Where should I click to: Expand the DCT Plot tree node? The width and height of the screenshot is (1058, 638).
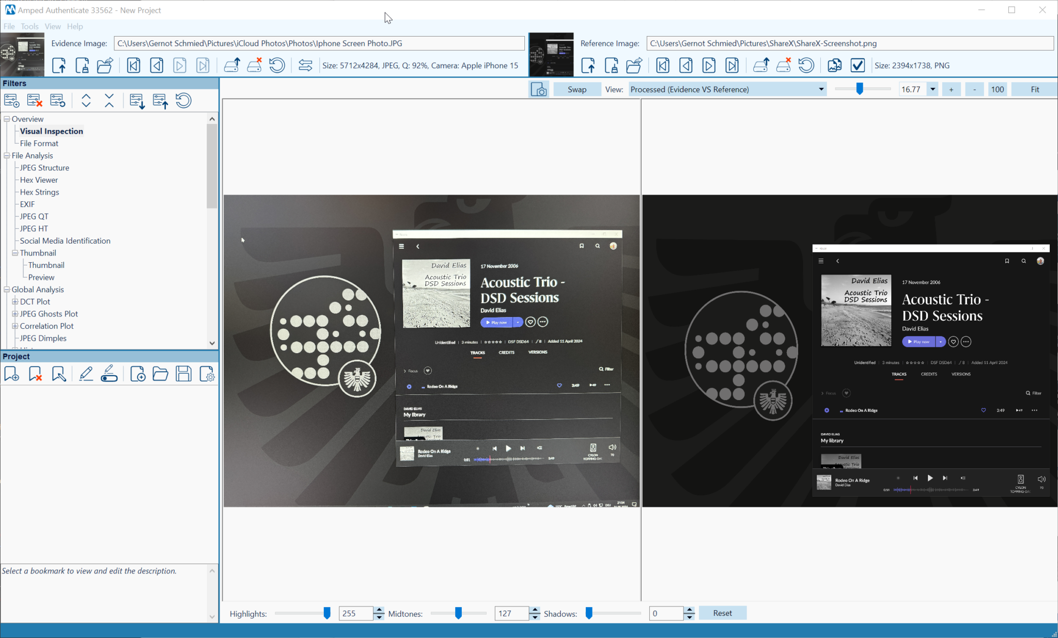tap(15, 301)
